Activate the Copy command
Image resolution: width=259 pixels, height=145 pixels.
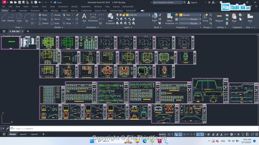(43, 19)
